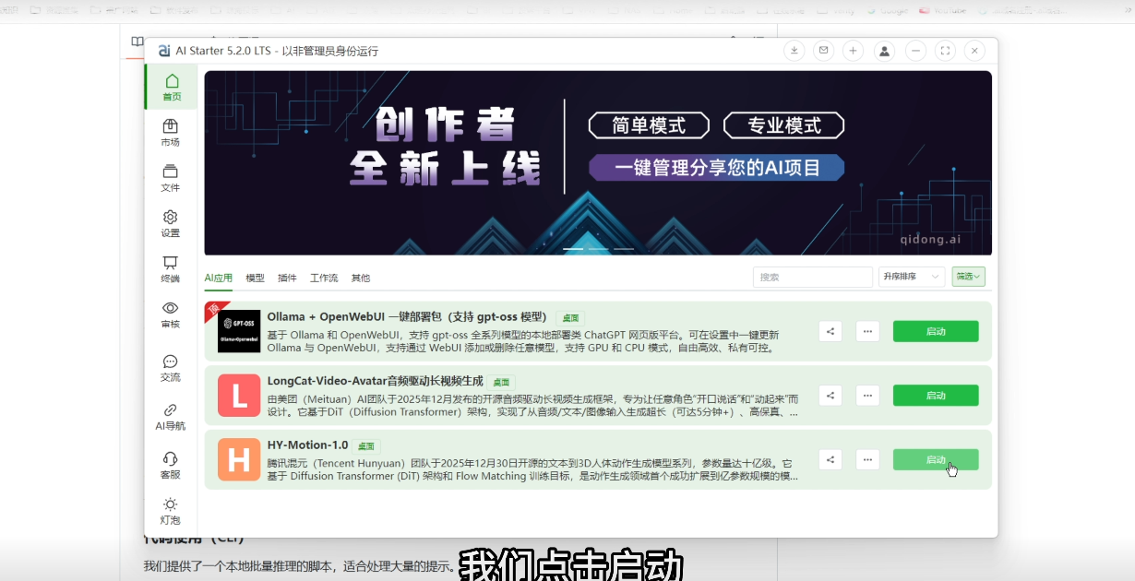The image size is (1135, 581).
Task: Share the LongCat-Video-Avatar app
Action: coord(830,396)
